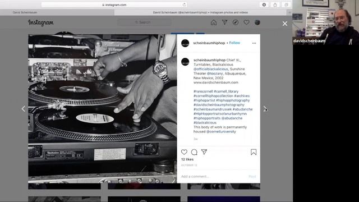Show browser tab overview icon
Viewport: 359px width, 202px height.
(x=286, y=4)
